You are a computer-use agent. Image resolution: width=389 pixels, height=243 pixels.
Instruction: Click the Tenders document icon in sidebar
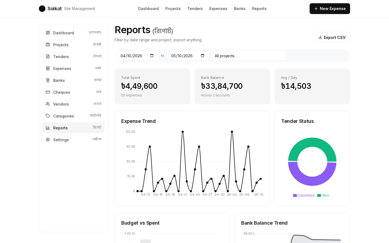pos(48,56)
